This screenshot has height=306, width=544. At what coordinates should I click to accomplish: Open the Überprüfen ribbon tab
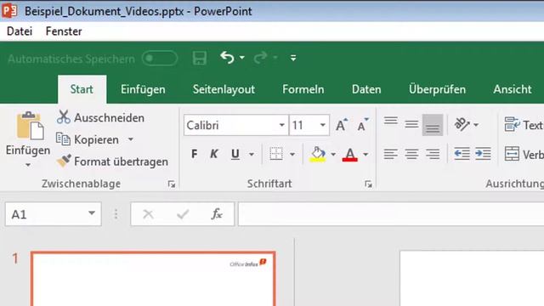click(437, 89)
